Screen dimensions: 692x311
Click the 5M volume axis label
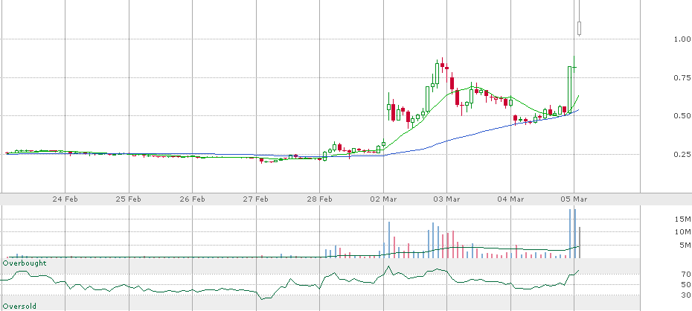685,246
